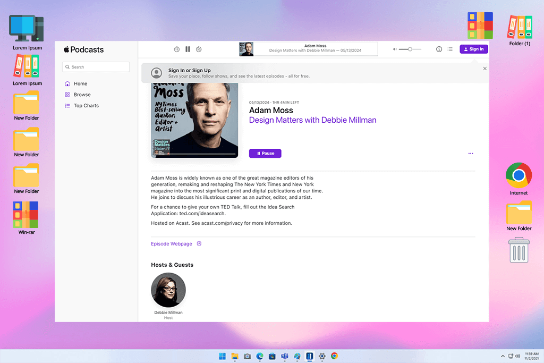Launch Microsoft Edge from taskbar

click(260, 356)
